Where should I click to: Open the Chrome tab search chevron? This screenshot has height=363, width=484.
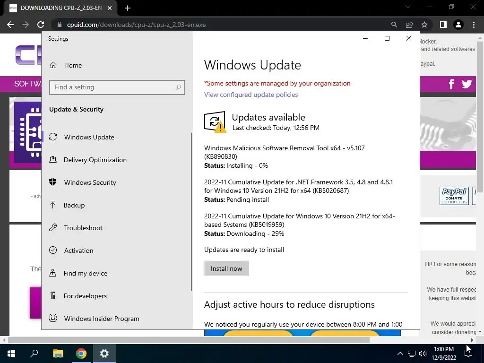pos(408,7)
